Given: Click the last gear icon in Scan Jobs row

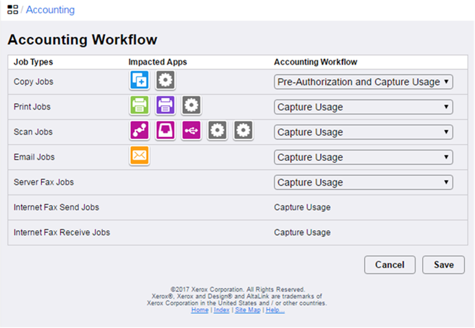Looking at the screenshot, I should point(243,131).
